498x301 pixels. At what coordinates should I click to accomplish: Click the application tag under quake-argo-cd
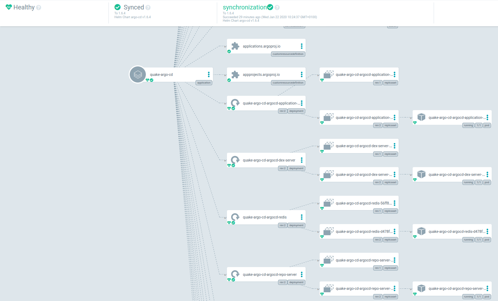click(x=204, y=83)
